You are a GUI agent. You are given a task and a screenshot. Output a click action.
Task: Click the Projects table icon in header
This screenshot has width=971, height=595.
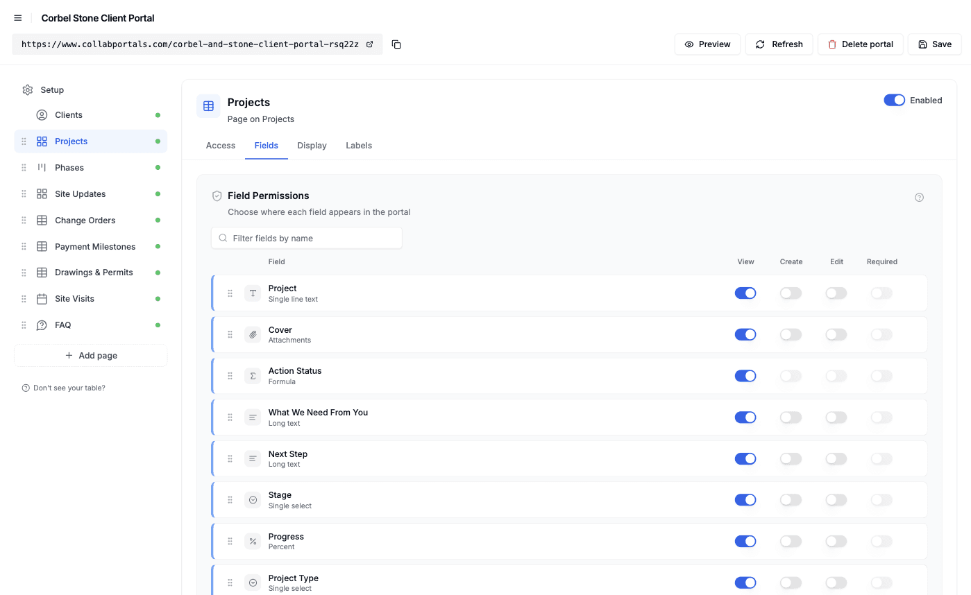[208, 106]
